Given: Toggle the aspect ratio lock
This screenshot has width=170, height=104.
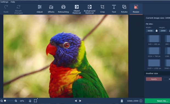Looking at the screenshot, I should 157,31.
